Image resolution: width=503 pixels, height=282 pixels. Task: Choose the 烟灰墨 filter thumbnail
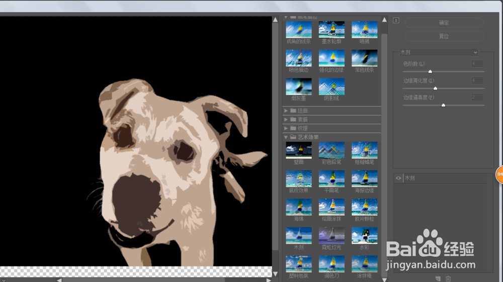(x=299, y=86)
